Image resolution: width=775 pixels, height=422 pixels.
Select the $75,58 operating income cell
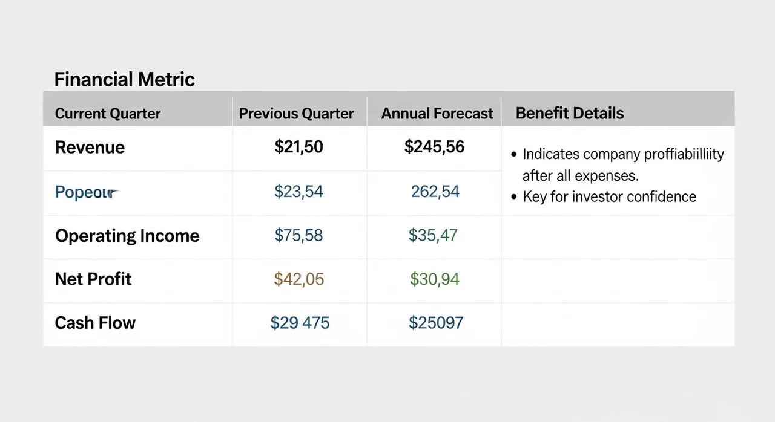(298, 236)
